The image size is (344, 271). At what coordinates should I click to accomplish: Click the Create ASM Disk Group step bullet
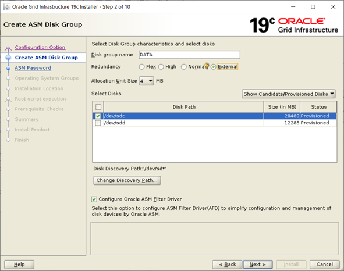coord(8,58)
